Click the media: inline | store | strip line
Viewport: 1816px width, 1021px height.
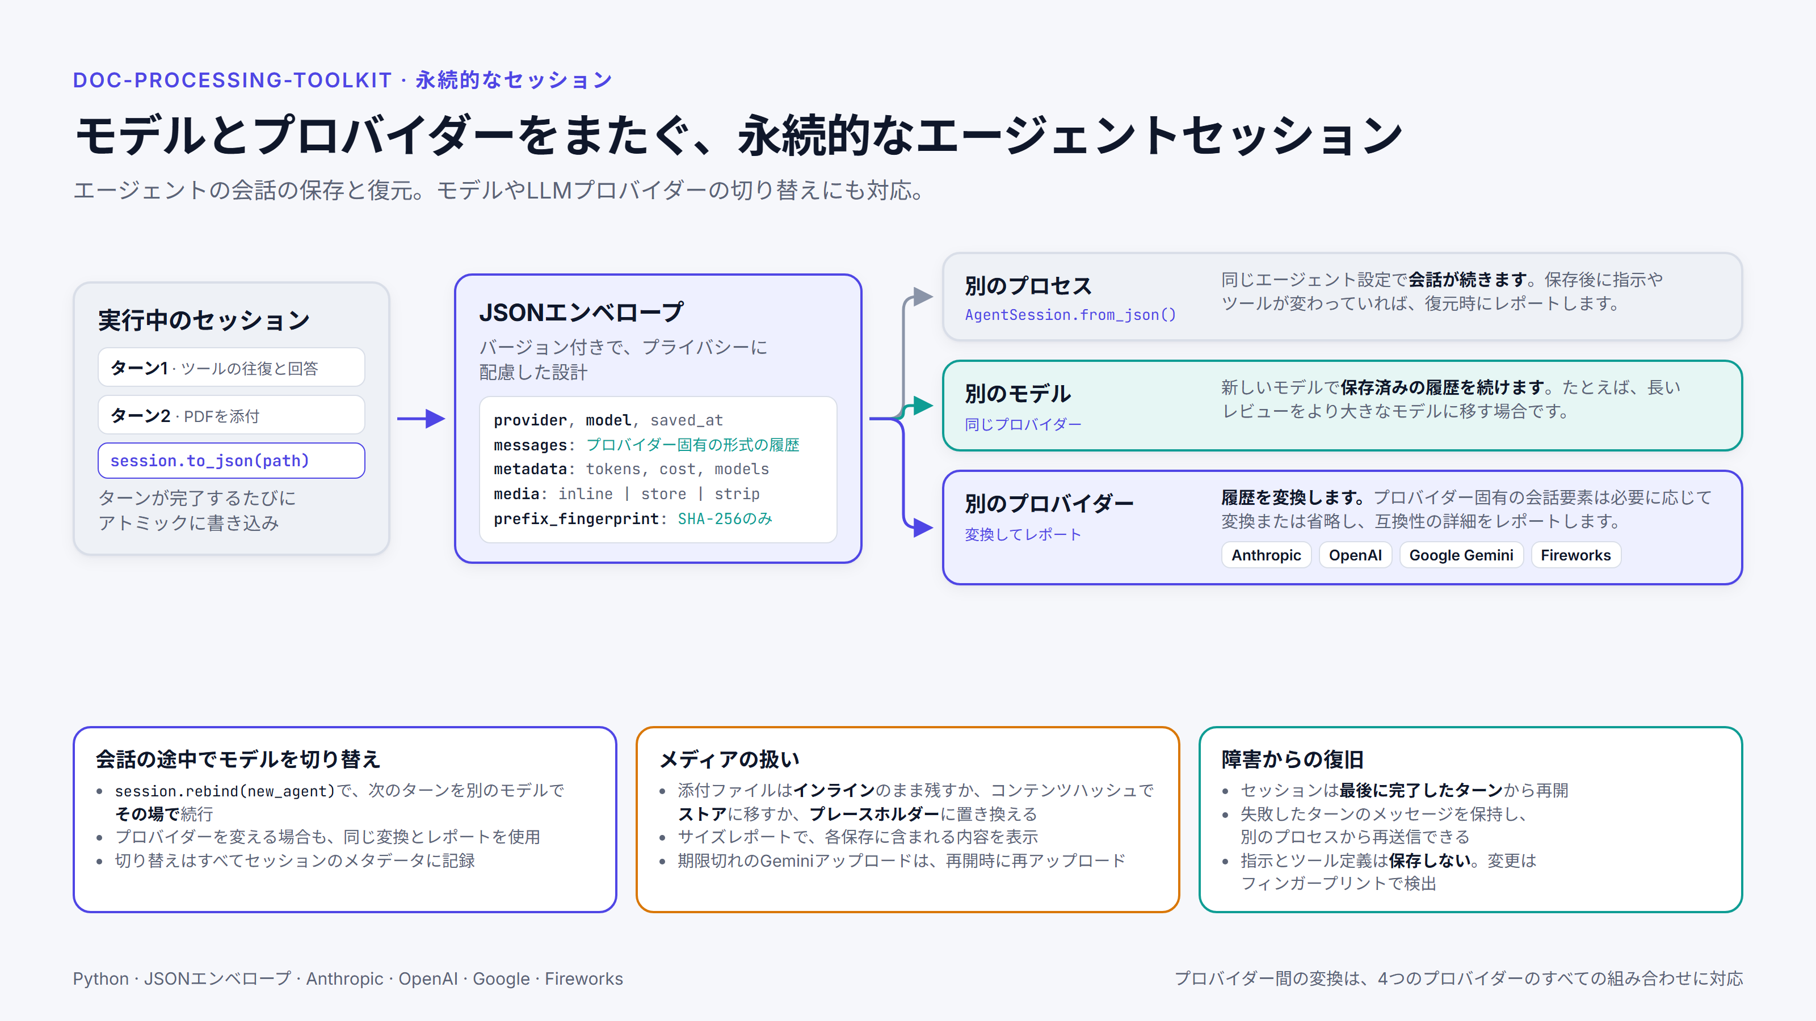click(x=627, y=494)
